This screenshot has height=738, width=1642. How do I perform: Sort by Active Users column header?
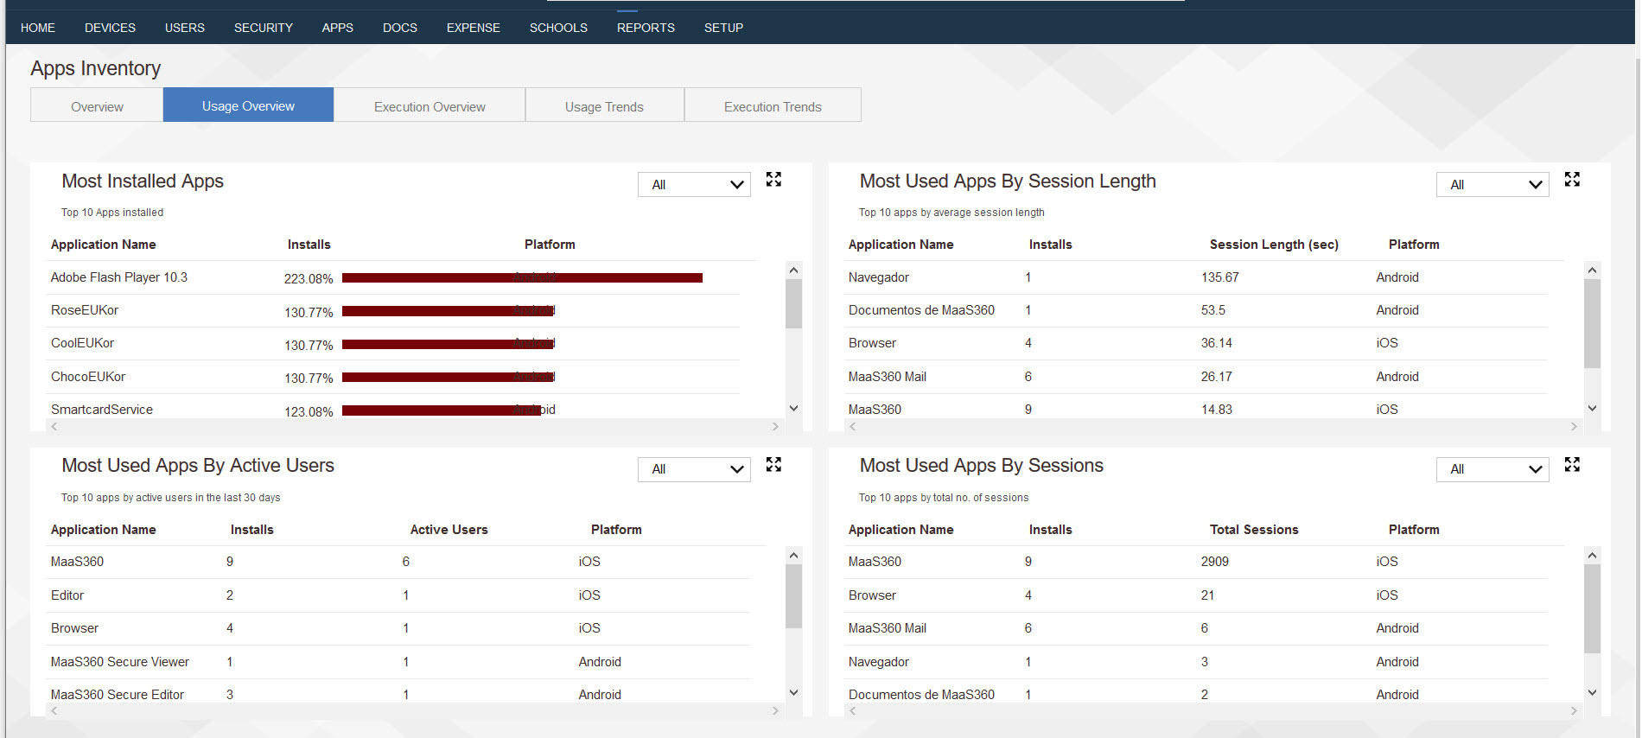coord(449,530)
